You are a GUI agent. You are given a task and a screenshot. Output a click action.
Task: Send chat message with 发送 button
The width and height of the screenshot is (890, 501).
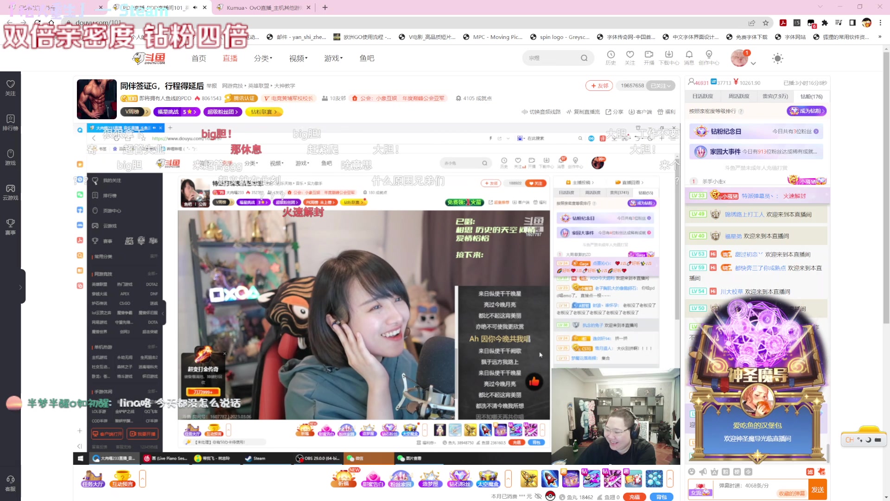click(818, 490)
